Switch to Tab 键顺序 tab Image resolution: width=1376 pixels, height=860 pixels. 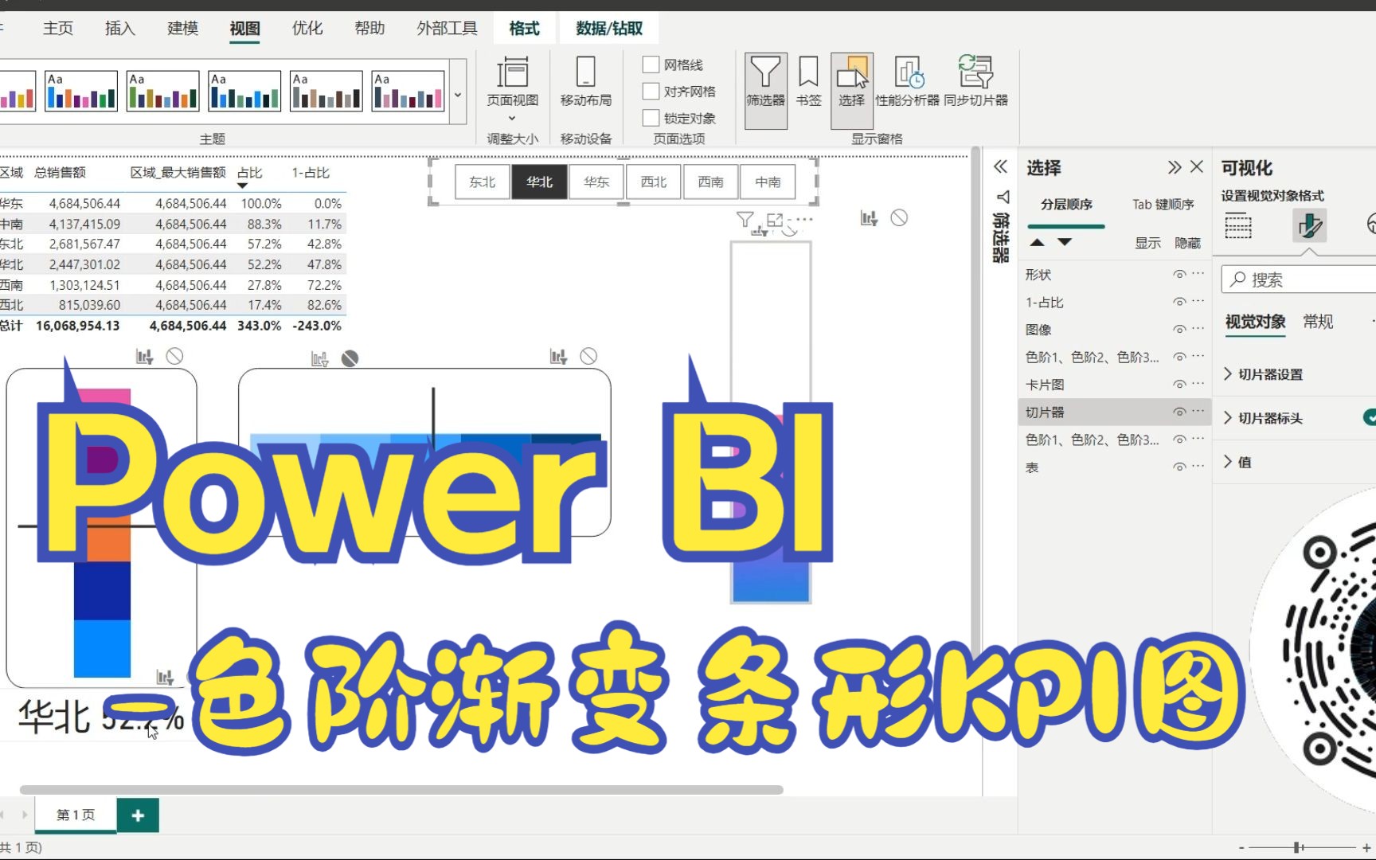1163,205
